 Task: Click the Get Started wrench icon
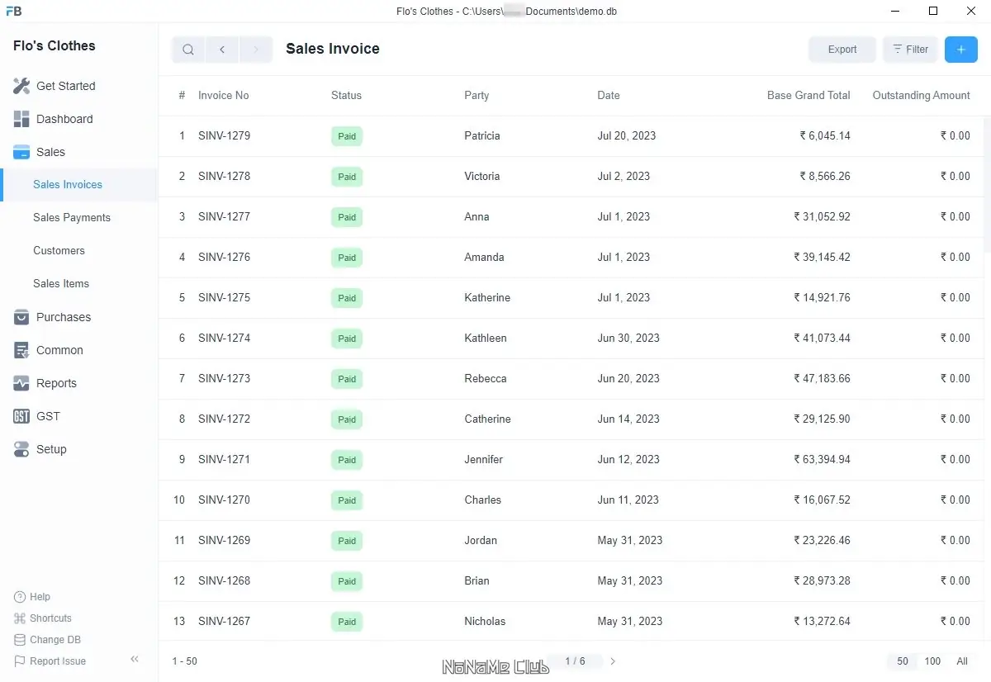(21, 86)
